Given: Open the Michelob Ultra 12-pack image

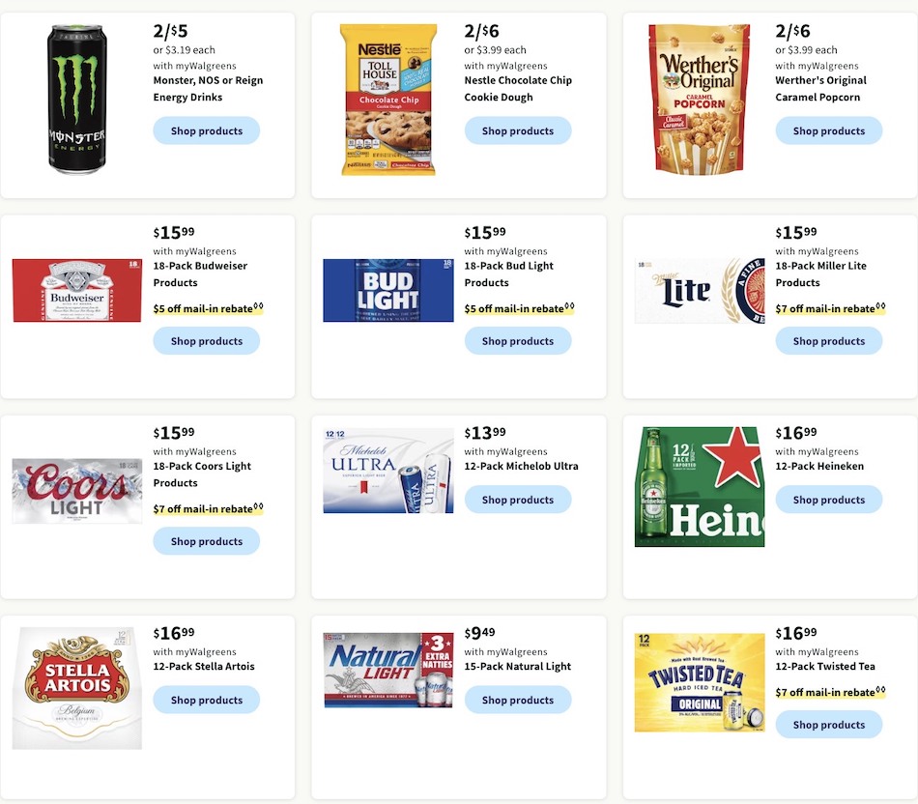Looking at the screenshot, I should 388,471.
